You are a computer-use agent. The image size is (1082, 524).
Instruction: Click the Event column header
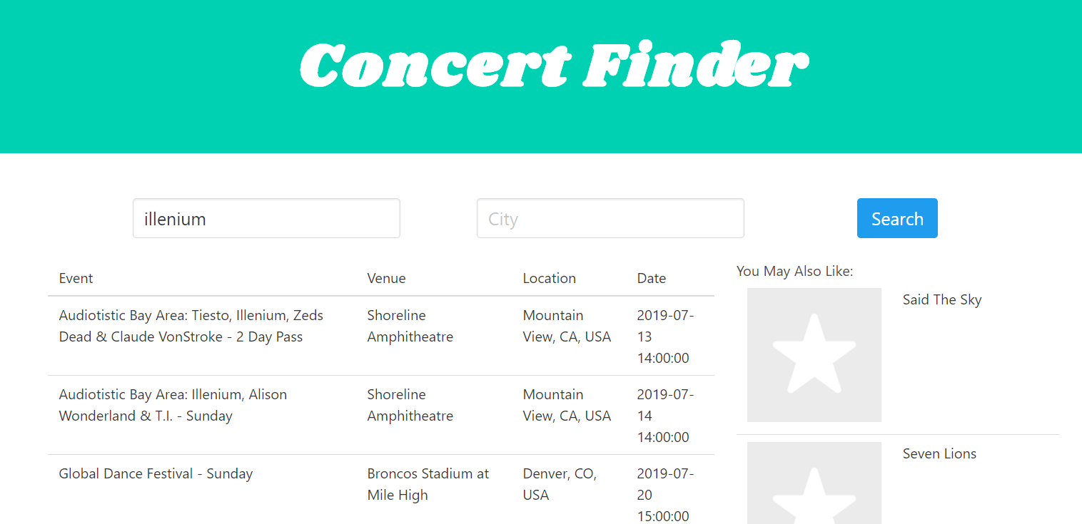(76, 278)
